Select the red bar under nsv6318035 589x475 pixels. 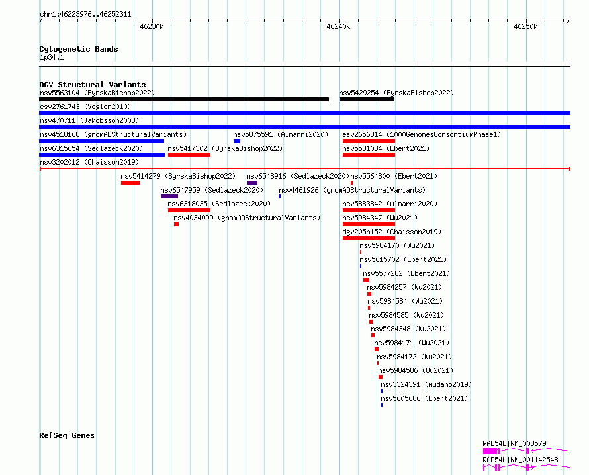click(189, 210)
